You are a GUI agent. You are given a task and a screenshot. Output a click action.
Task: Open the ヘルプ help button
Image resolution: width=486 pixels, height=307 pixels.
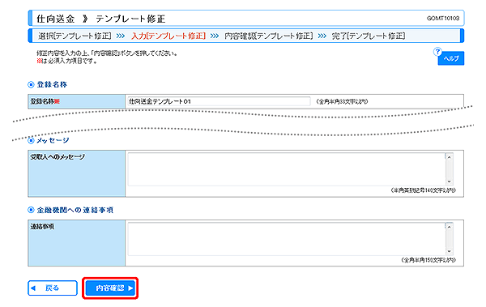pos(451,58)
